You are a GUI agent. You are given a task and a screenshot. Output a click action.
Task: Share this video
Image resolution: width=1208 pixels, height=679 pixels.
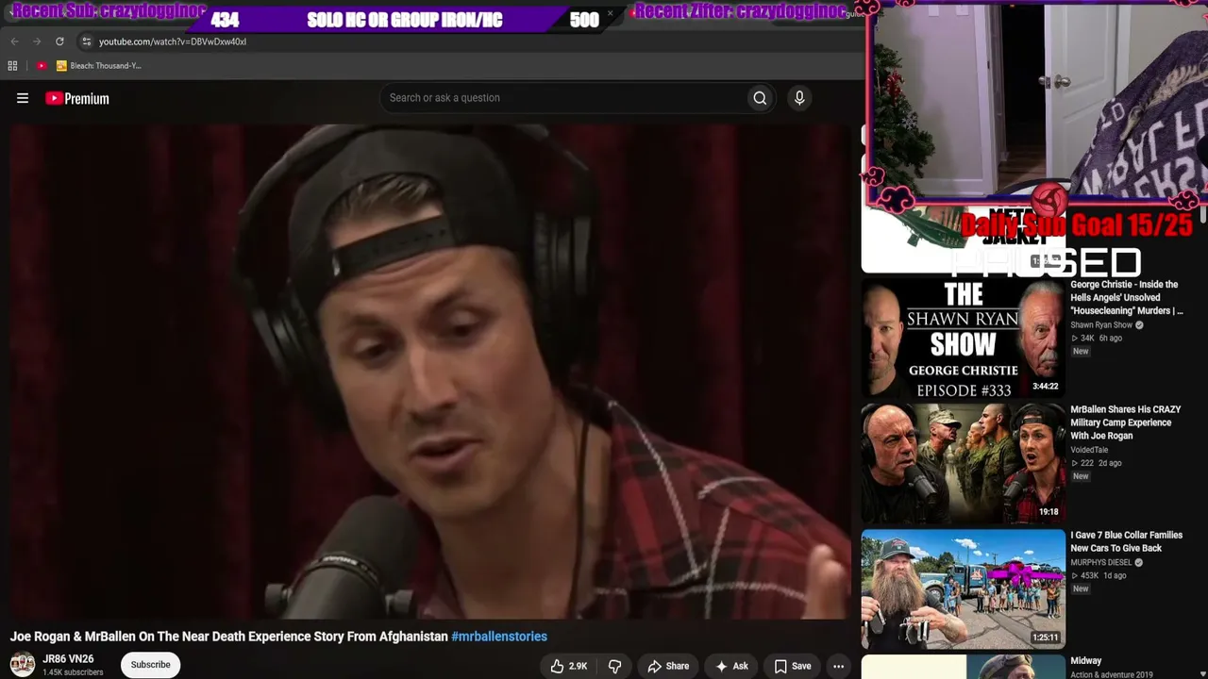(668, 666)
